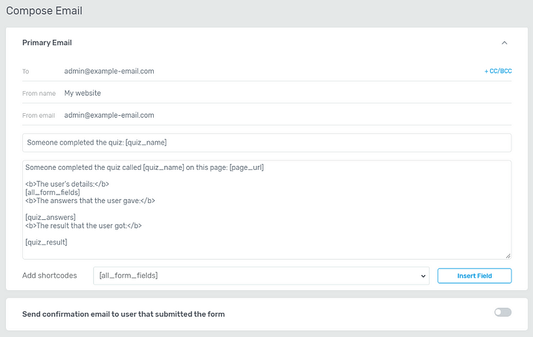Click the [quiz_result] line in body
Viewport: 533px width, 337px height.
tap(46, 242)
